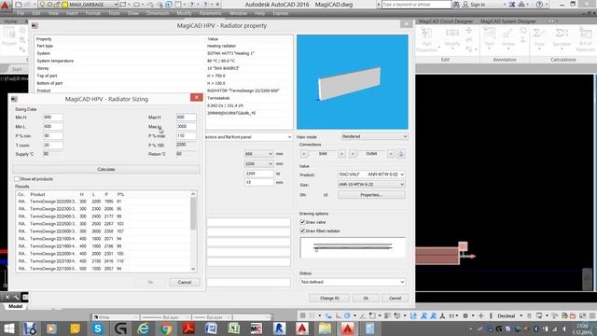The image size is (597, 336).
Task: Click the Windows Start button
Action: 8,329
